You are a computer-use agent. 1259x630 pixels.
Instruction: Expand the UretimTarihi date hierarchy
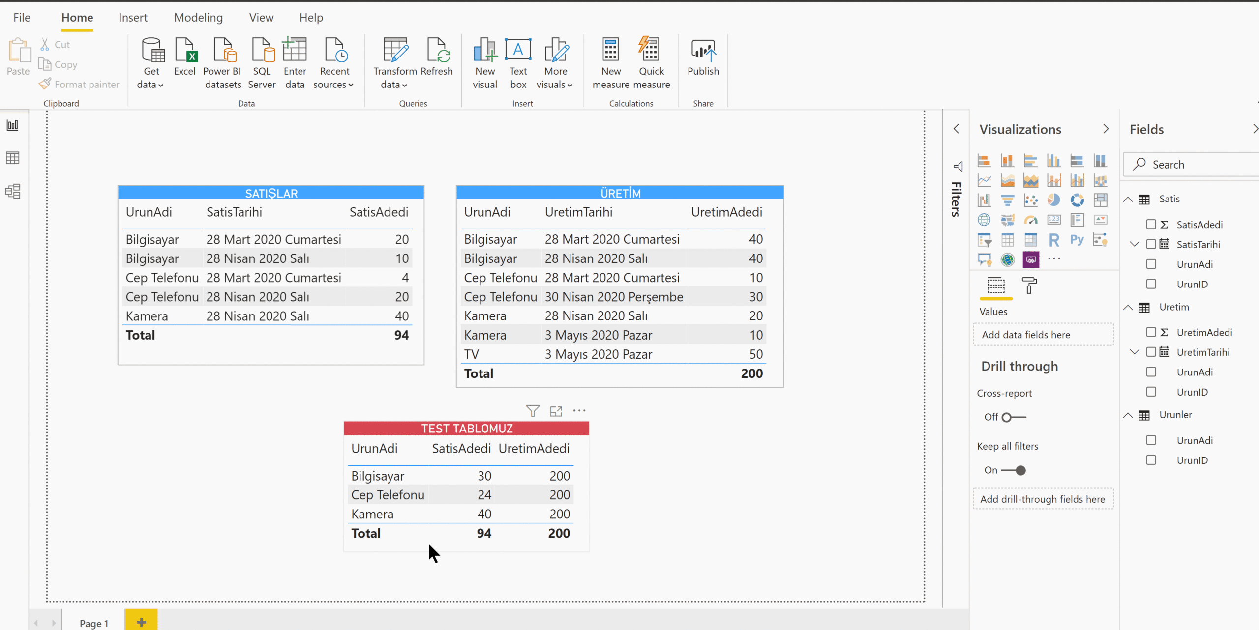pos(1135,352)
